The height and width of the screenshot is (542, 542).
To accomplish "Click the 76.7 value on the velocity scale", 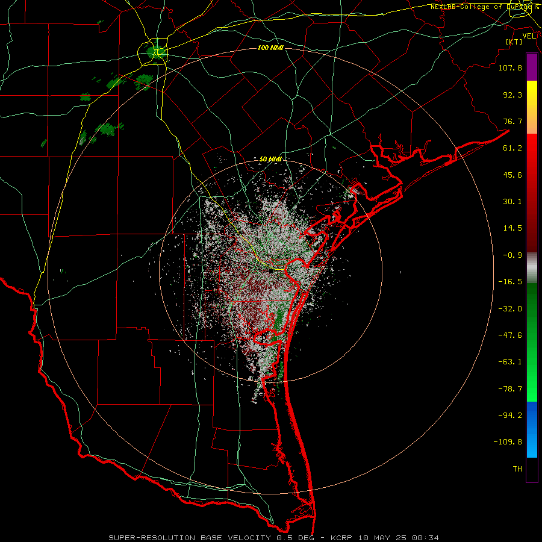I will coord(512,121).
